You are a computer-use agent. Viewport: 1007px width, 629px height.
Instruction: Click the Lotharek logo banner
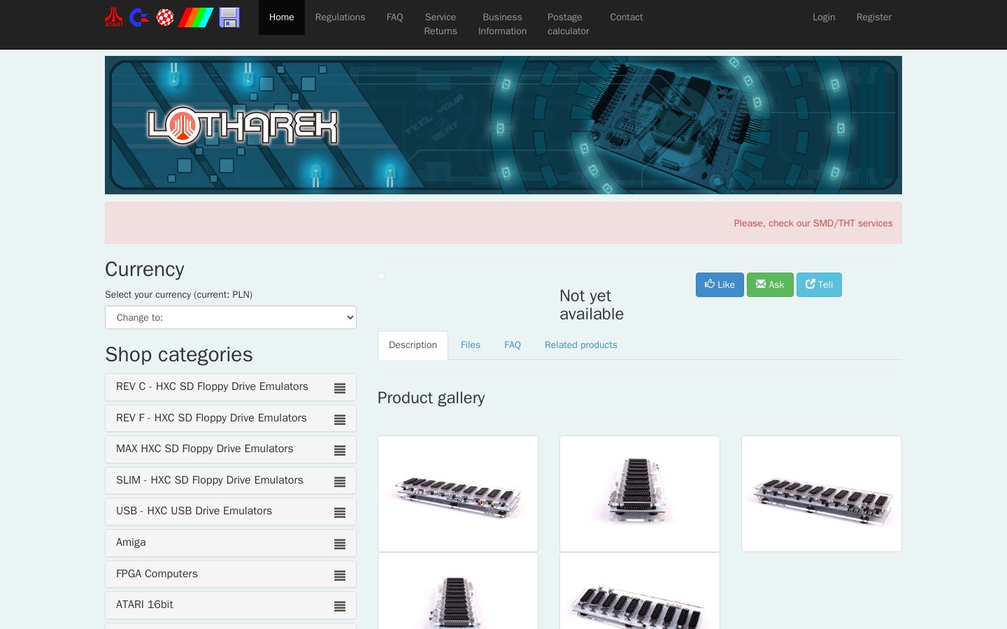tap(503, 125)
